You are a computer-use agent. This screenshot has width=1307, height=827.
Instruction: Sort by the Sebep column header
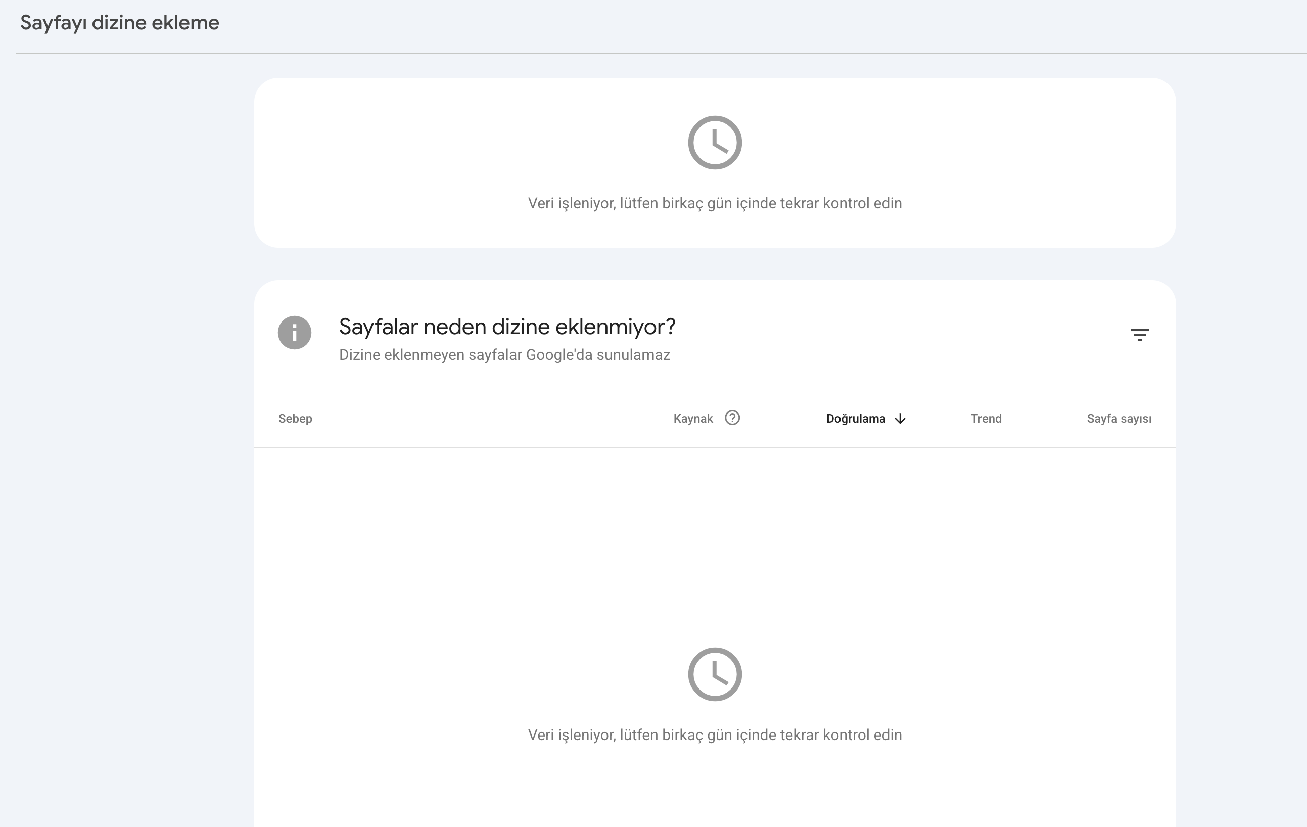coord(295,419)
